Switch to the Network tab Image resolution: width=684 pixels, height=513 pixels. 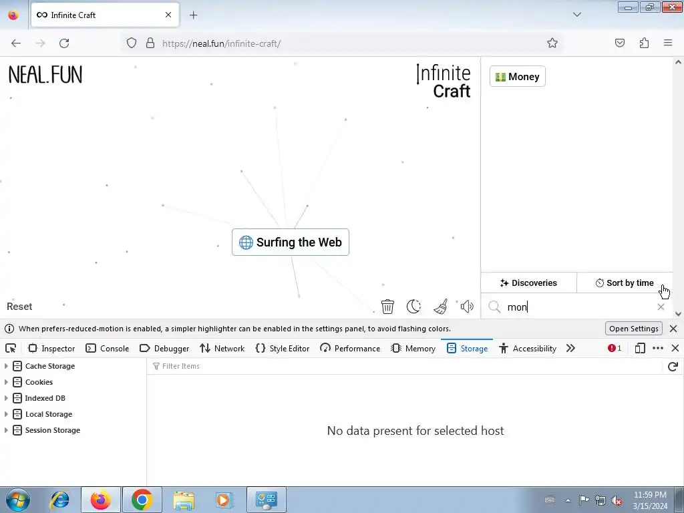pos(222,348)
